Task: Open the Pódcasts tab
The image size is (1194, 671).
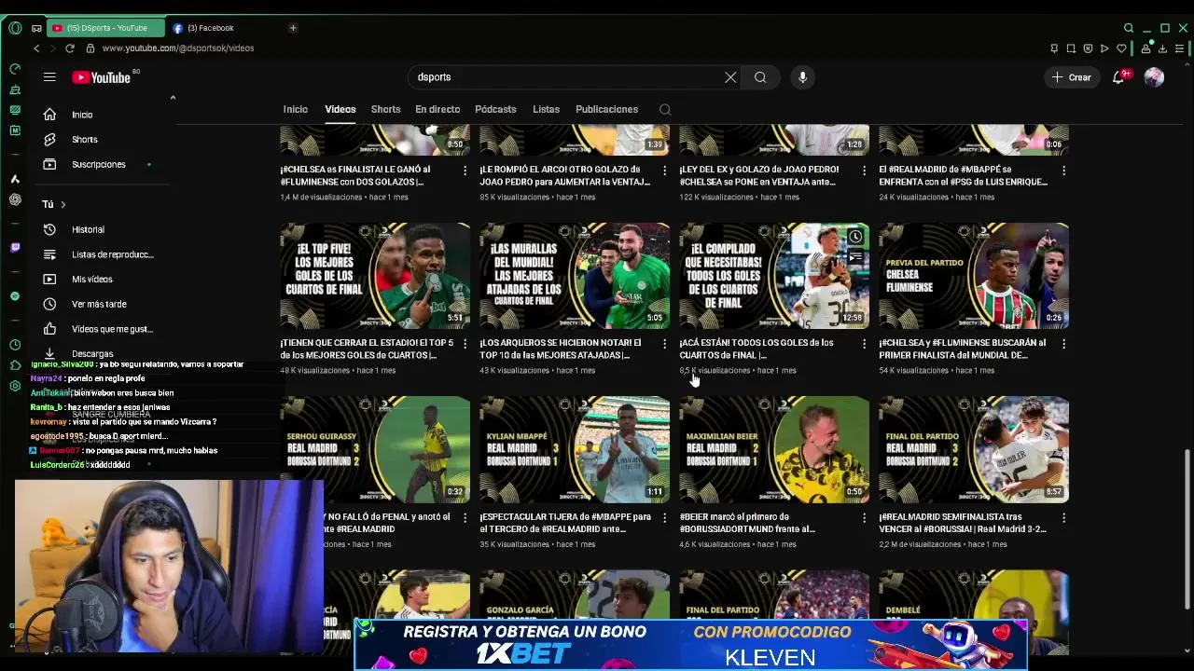Action: tap(495, 109)
